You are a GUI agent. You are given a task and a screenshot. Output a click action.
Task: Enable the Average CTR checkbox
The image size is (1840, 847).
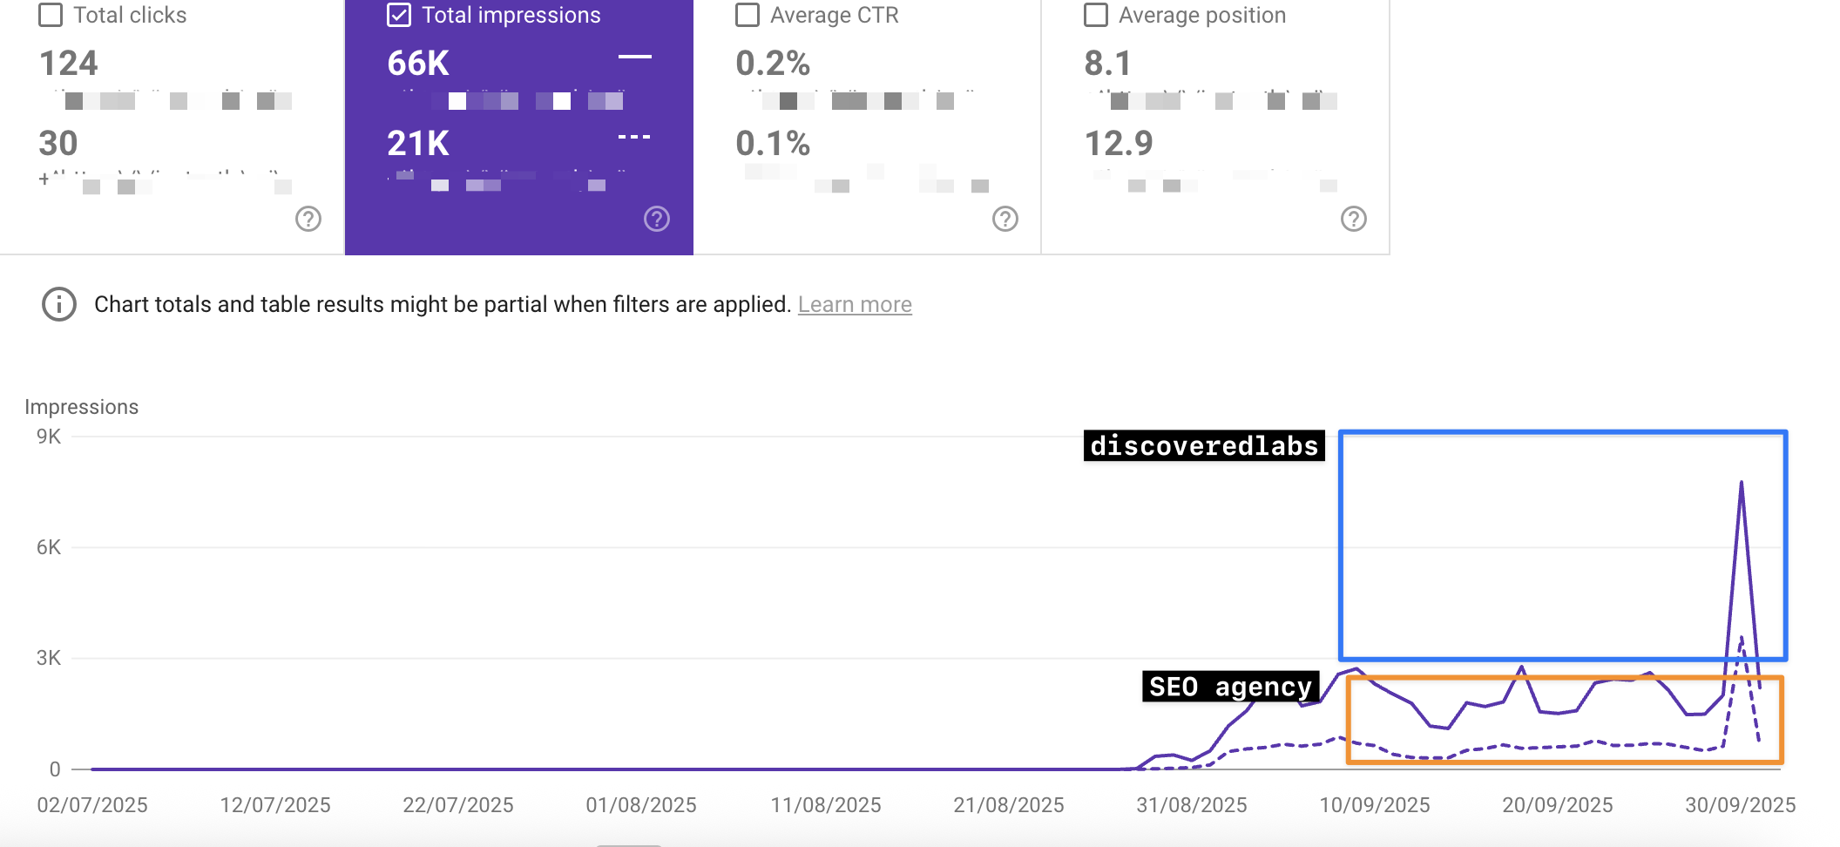(747, 15)
